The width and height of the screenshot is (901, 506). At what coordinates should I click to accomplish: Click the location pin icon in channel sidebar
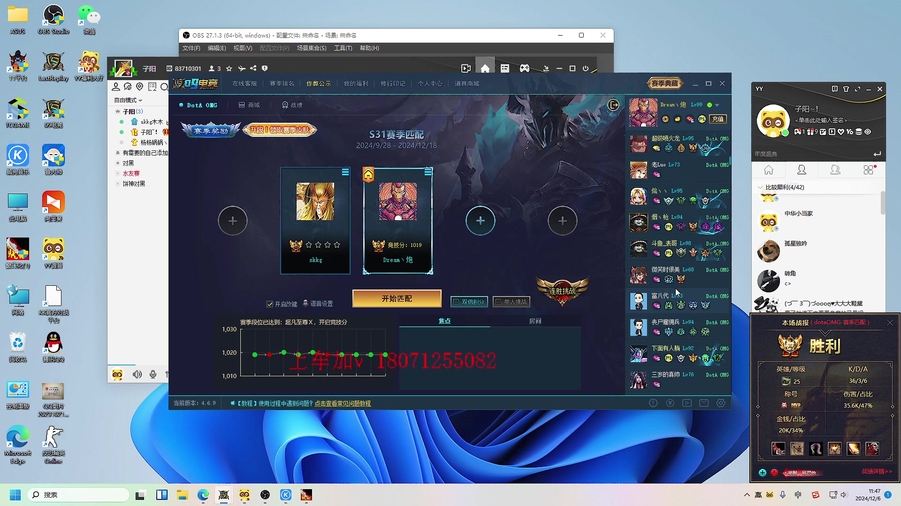[x=139, y=87]
